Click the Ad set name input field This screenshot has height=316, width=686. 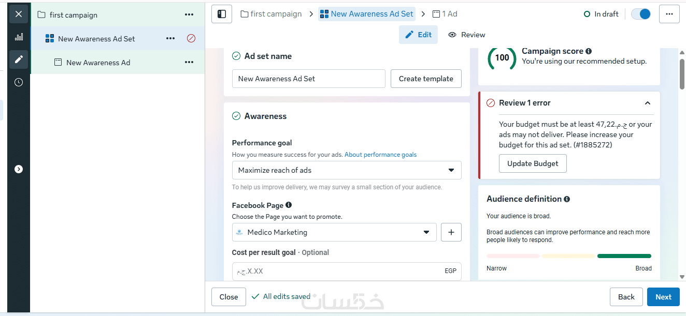coord(308,79)
